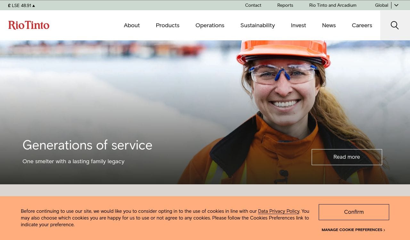
Task: Click the Contact link in top bar
Action: tap(253, 5)
